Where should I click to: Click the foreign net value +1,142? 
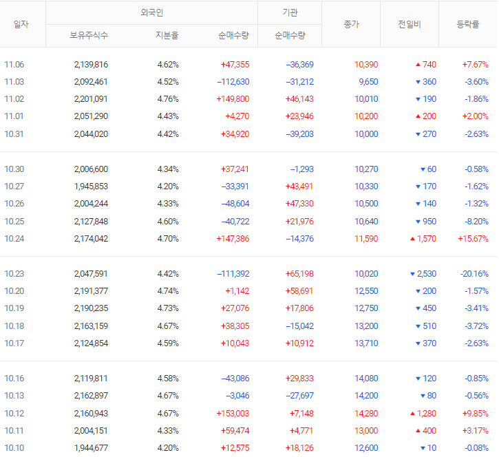coord(237,290)
